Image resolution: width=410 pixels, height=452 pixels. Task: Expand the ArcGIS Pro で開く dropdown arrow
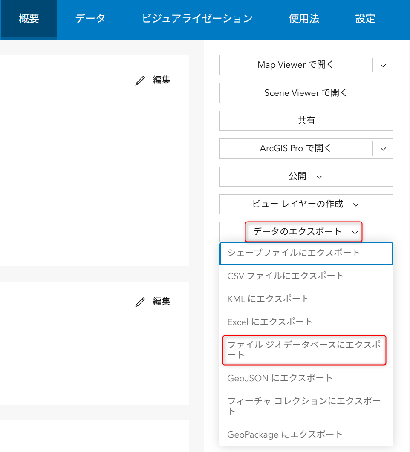[x=383, y=149]
